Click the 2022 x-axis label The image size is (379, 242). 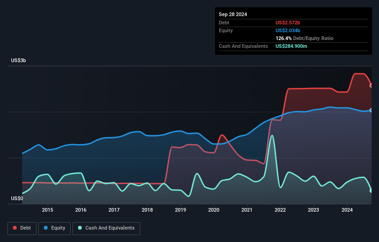click(280, 210)
